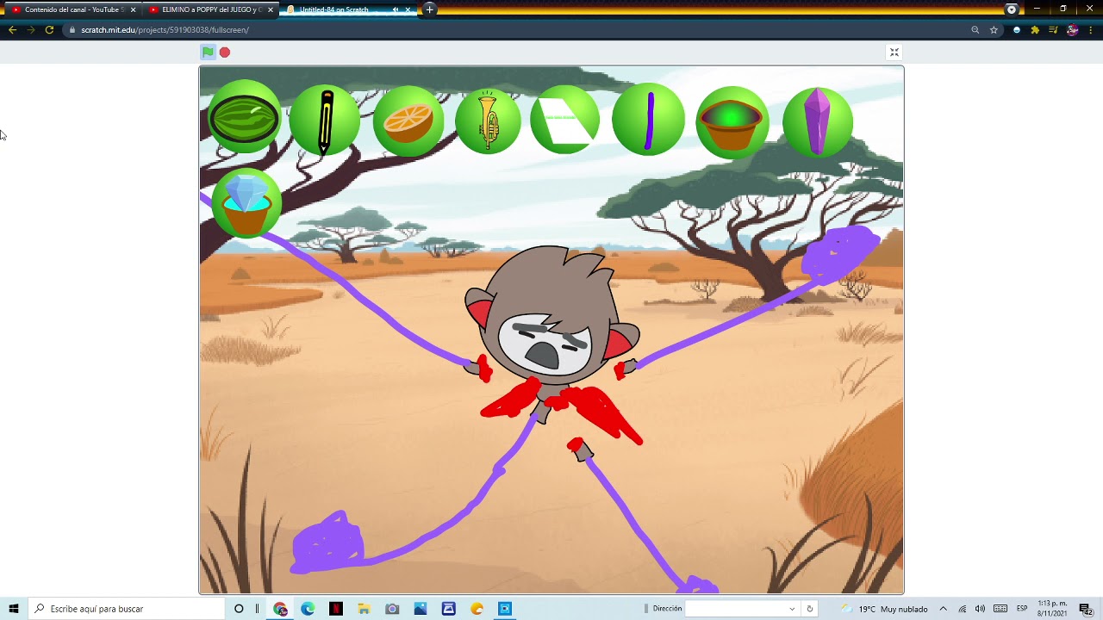The height and width of the screenshot is (620, 1103).
Task: Mute the Scratch tab audio icon
Action: pos(396,9)
